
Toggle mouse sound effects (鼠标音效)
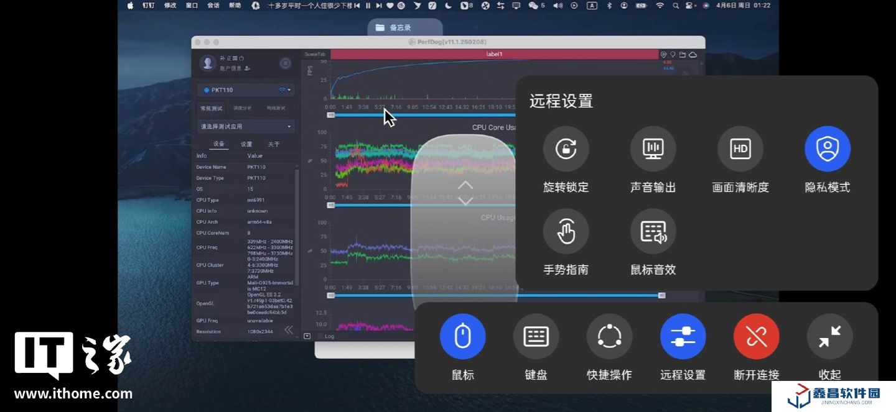pyautogui.click(x=653, y=232)
